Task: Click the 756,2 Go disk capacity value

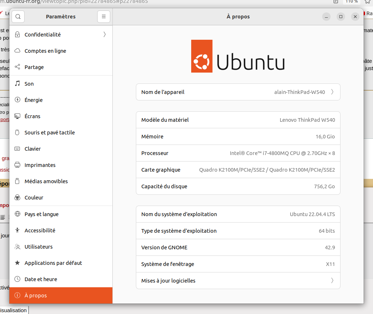Action: pos(324,186)
